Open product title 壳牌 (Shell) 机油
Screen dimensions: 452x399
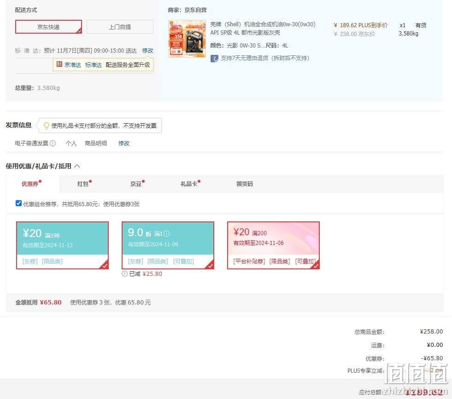click(263, 28)
